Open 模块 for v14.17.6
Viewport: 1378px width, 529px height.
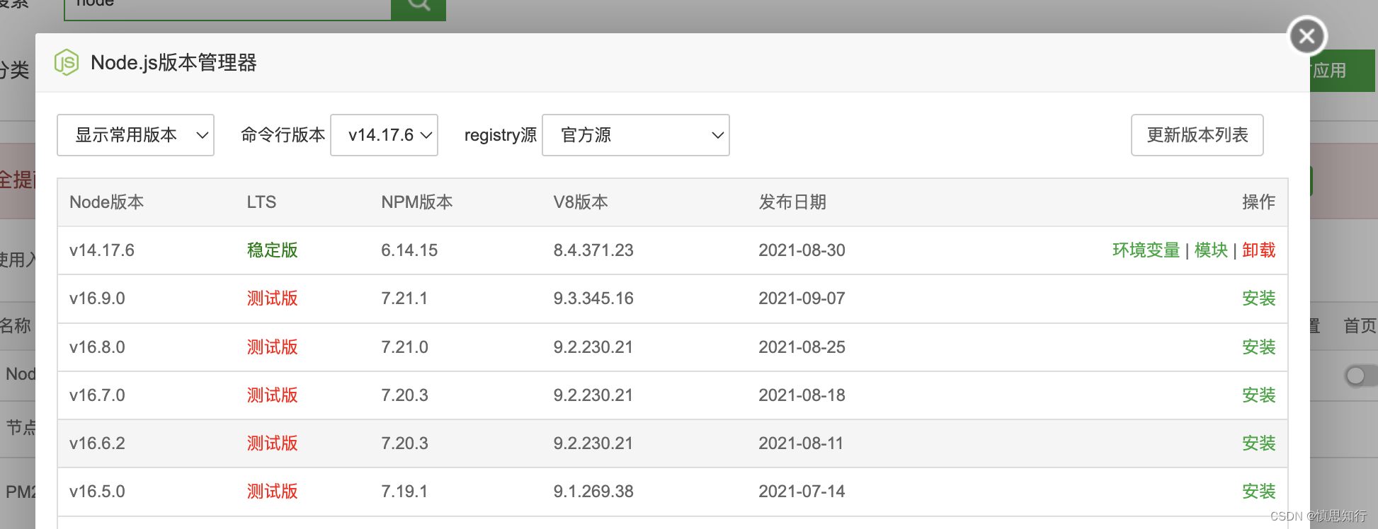tap(1211, 250)
